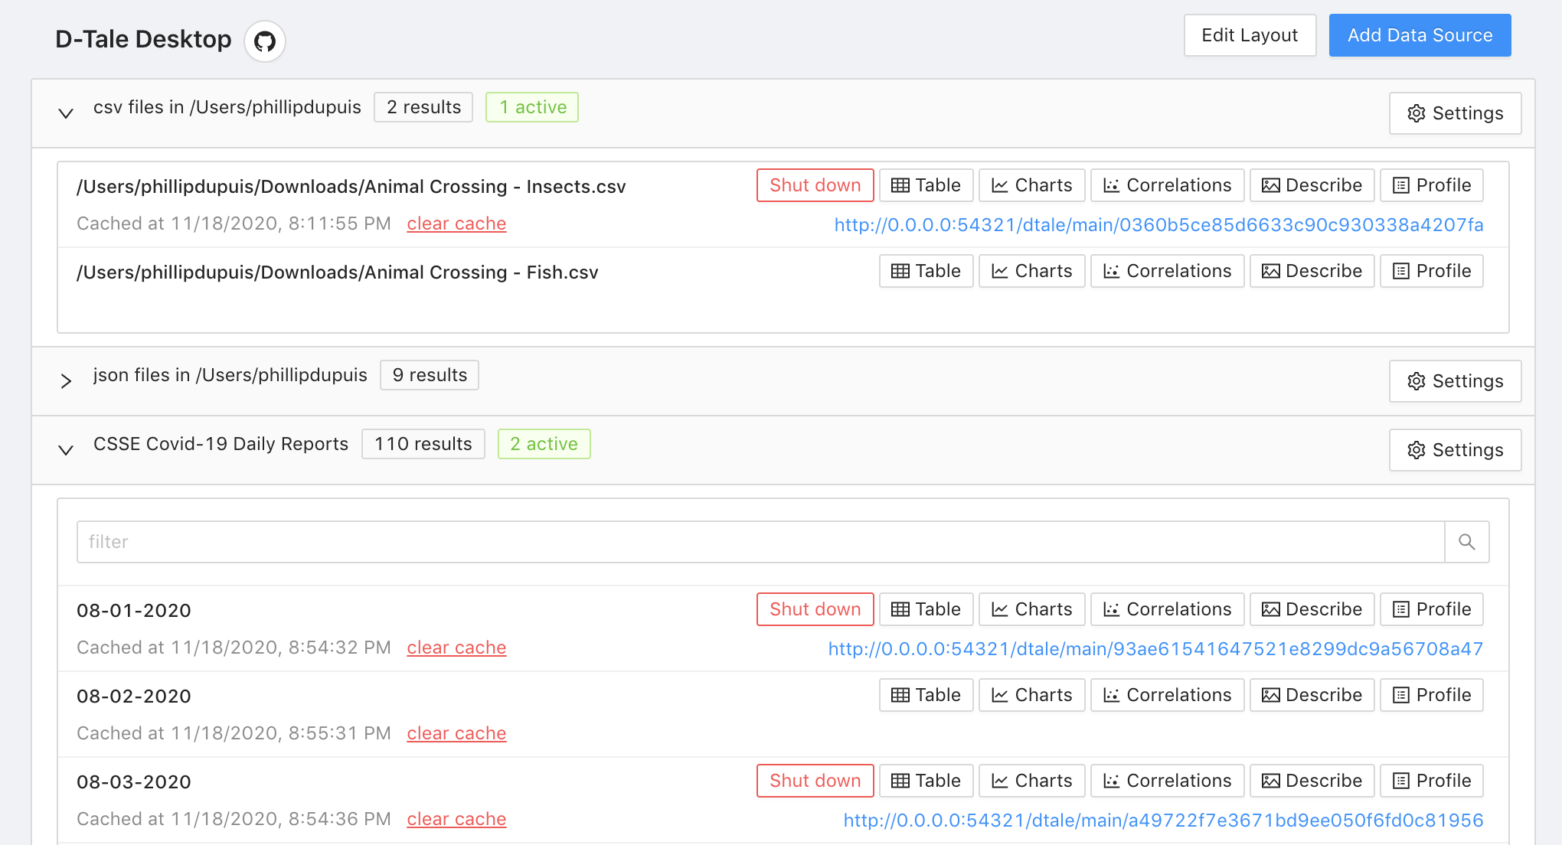Open Describe for 08-02-2020
The height and width of the screenshot is (845, 1562).
click(x=1312, y=695)
